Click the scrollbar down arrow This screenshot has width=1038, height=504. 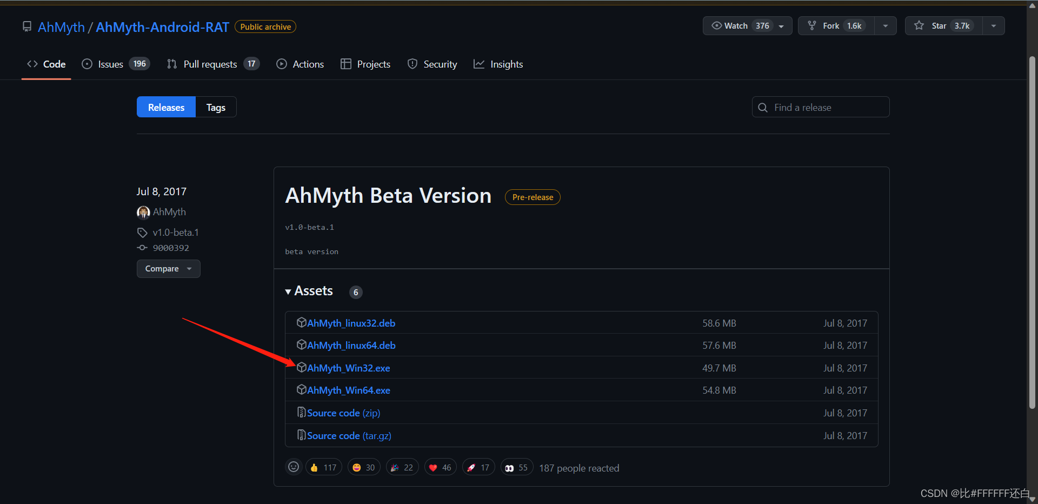click(x=1032, y=499)
